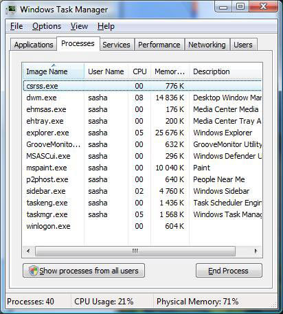
Task: Click the CPU value 08 for dwm.exe
Action: point(139,98)
